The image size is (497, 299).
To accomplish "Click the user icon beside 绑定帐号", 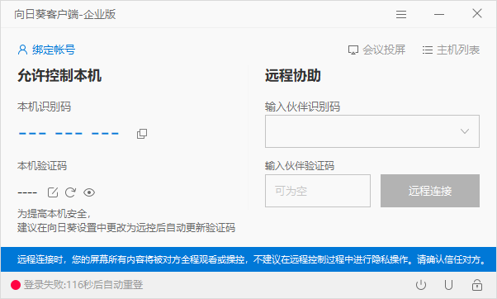I will (22, 50).
